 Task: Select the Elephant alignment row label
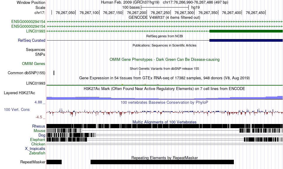[x=38, y=140]
